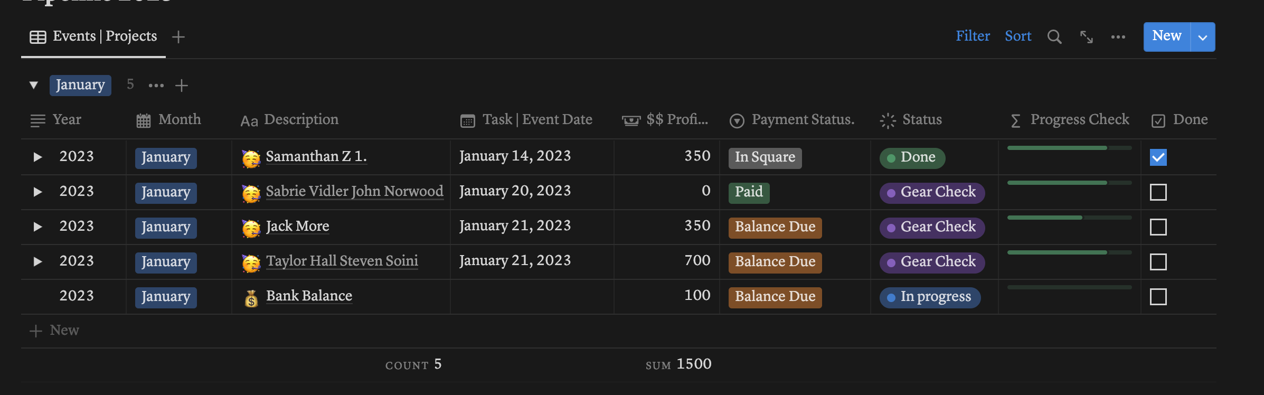Add item to January group with plus
The height and width of the screenshot is (395, 1264).
click(x=182, y=86)
